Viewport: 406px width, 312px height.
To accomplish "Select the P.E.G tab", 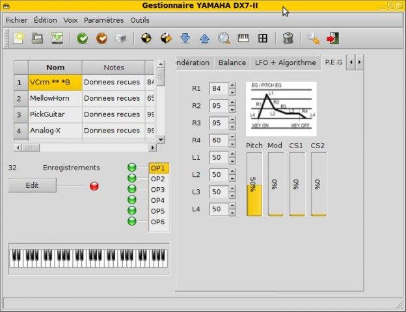I will coord(334,62).
